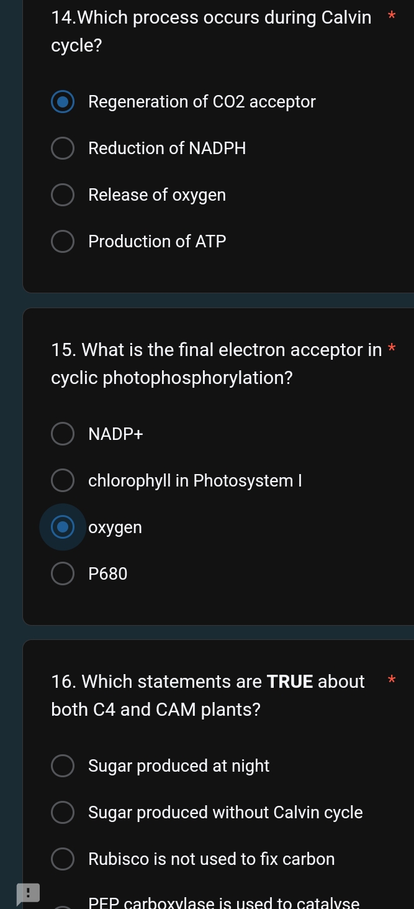The width and height of the screenshot is (414, 909).
Task: Select 'Rubisco is not used to fix carbon'
Action: 63,859
